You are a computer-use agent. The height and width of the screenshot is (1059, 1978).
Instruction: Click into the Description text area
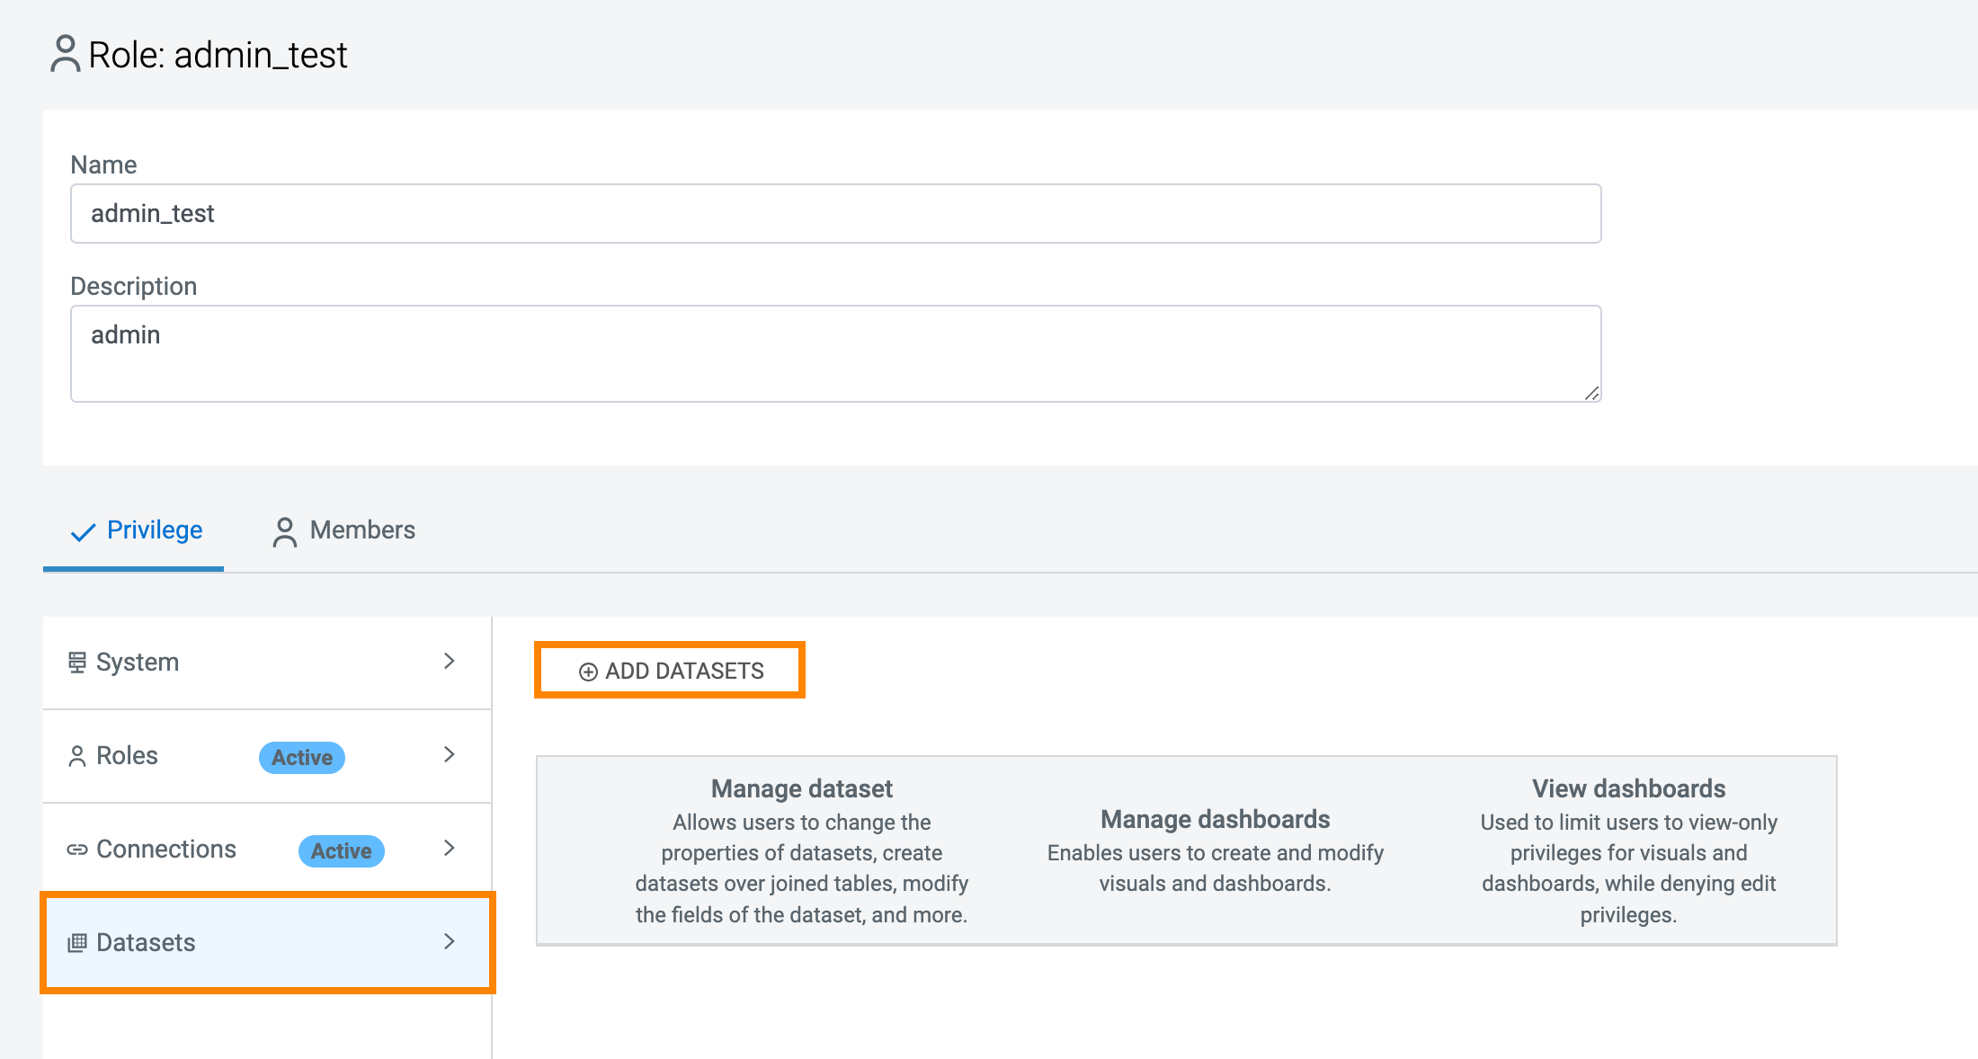pyautogui.click(x=835, y=353)
